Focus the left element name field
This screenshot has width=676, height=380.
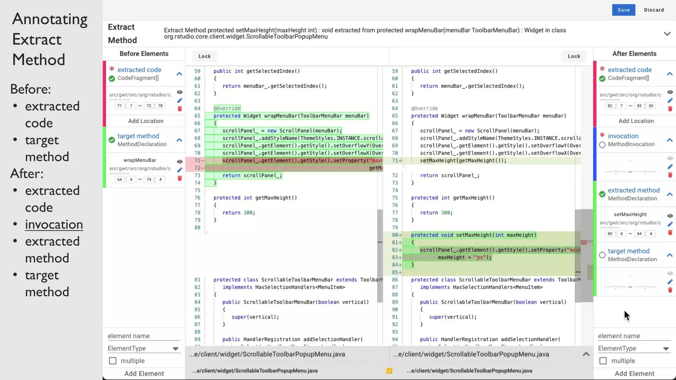[x=144, y=336]
